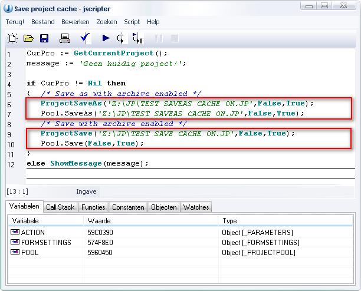
Task: Open a script with the folder icon
Action: (x=28, y=38)
